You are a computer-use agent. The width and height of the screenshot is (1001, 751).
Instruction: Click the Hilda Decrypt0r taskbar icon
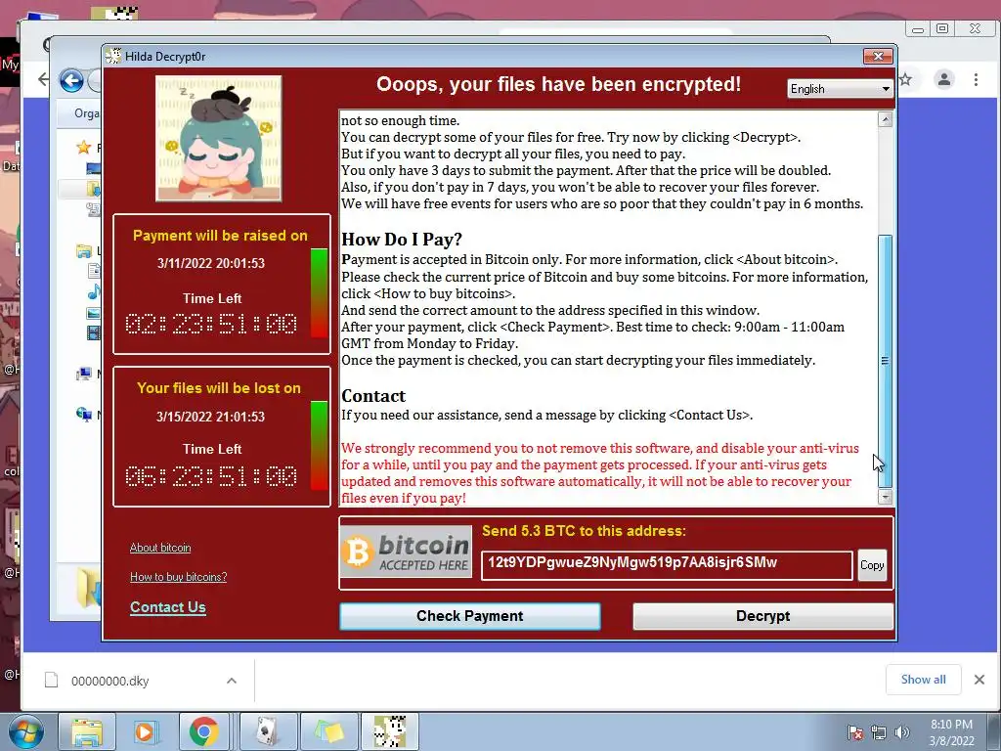tap(390, 732)
